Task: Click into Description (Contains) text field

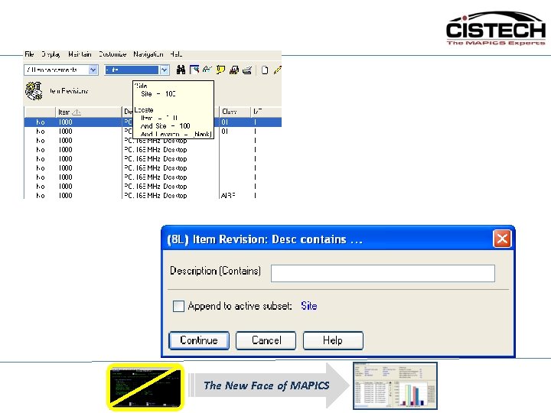Action: pyautogui.click(x=383, y=273)
